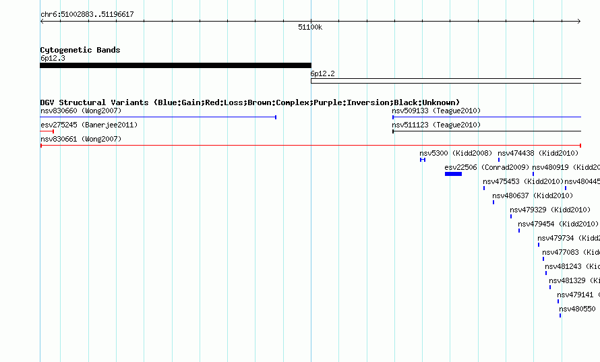
Task: Select the blue nsv509133 gain line
Action: [487, 117]
